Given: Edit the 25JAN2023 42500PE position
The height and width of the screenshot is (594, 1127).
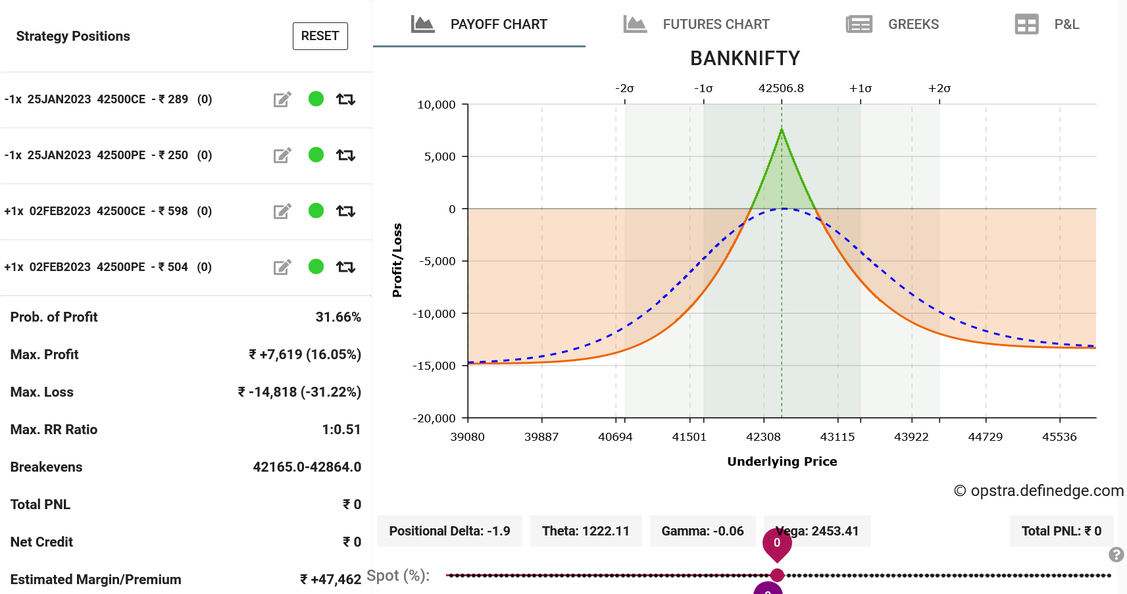Looking at the screenshot, I should coord(282,155).
